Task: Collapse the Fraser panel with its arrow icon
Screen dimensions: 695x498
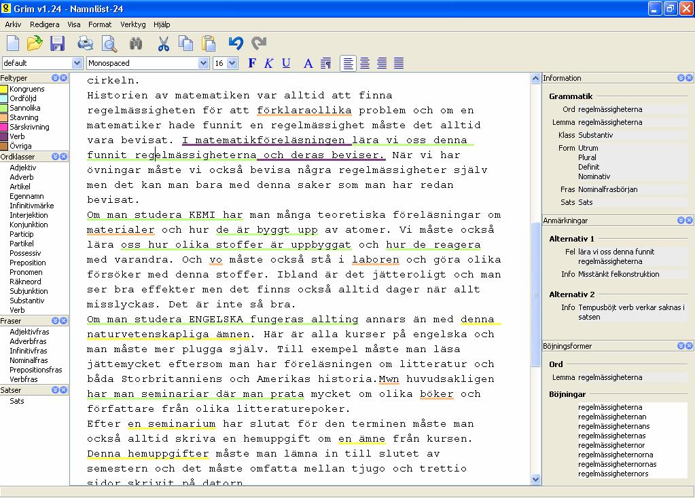Action: pos(56,320)
